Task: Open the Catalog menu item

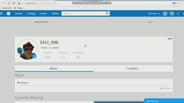Action: (31, 13)
